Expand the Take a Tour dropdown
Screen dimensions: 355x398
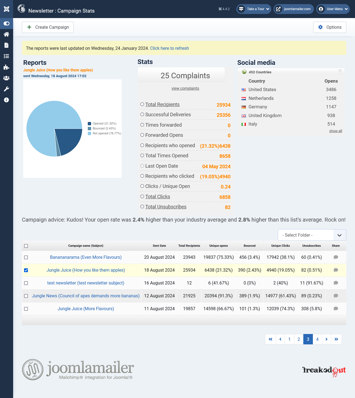point(254,9)
